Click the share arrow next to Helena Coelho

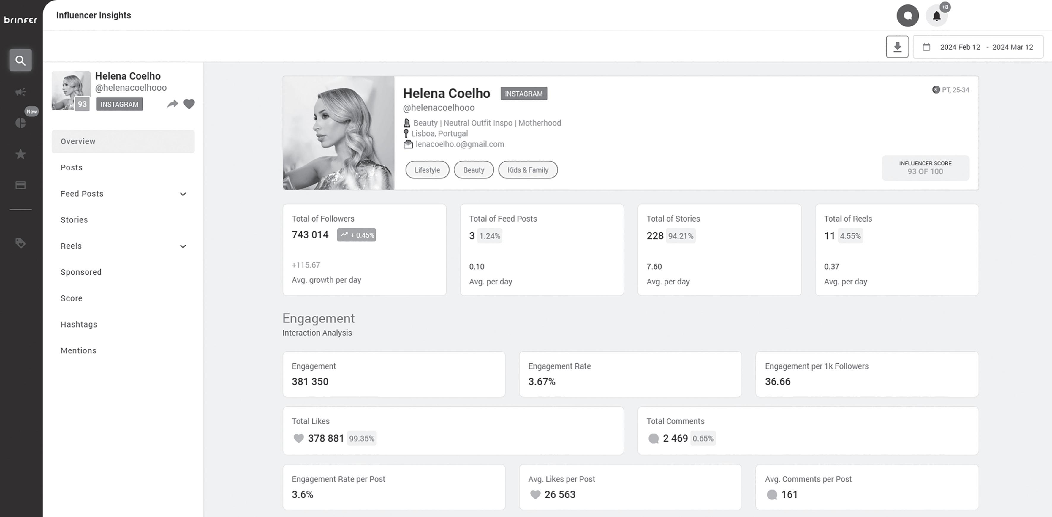pyautogui.click(x=172, y=104)
